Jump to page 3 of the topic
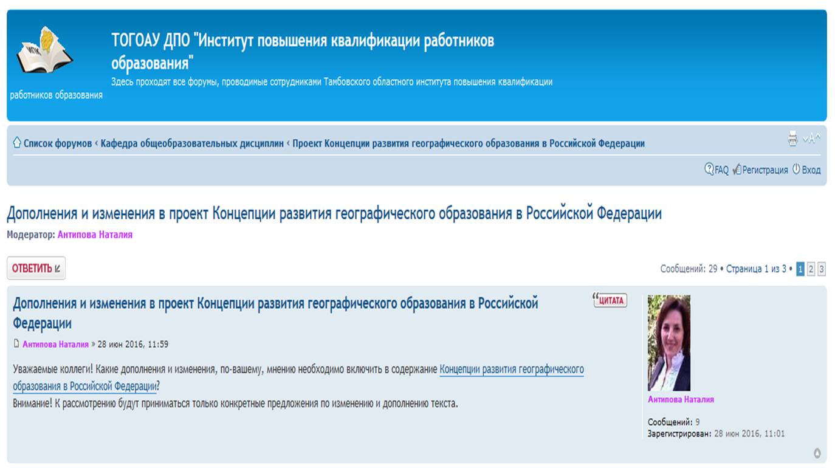Image resolution: width=835 pixels, height=468 pixels. click(821, 269)
